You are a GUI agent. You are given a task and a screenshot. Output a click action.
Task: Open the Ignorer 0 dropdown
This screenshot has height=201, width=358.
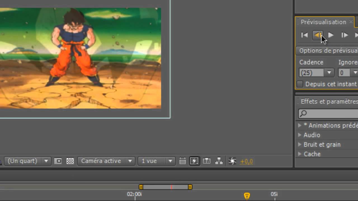(348, 73)
